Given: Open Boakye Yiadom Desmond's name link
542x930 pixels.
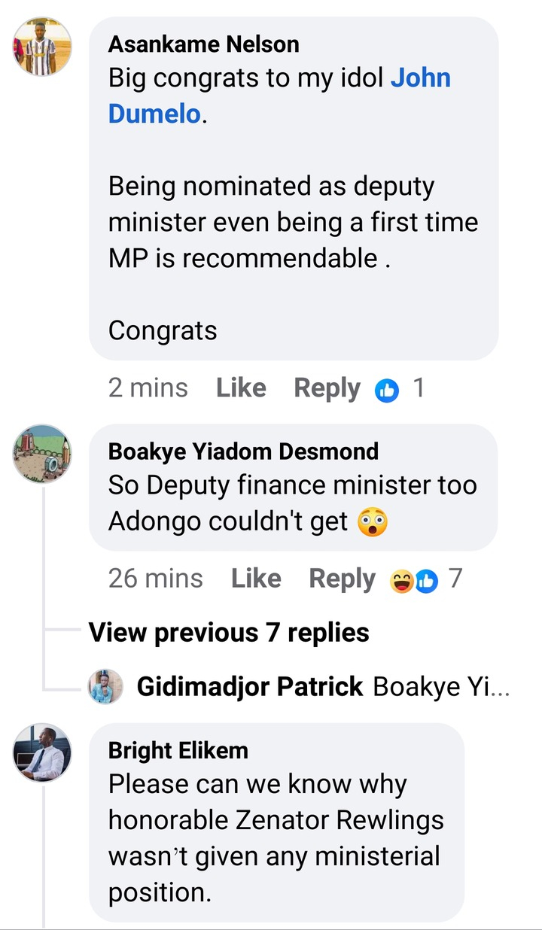Looking at the screenshot, I should [243, 451].
